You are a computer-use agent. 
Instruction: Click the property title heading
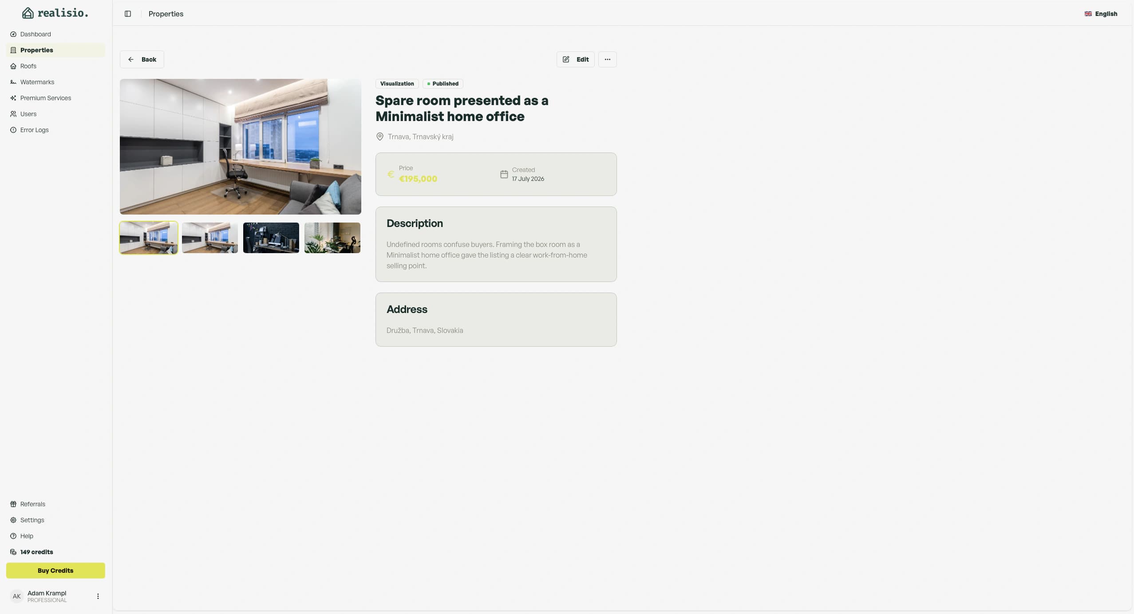pos(462,108)
